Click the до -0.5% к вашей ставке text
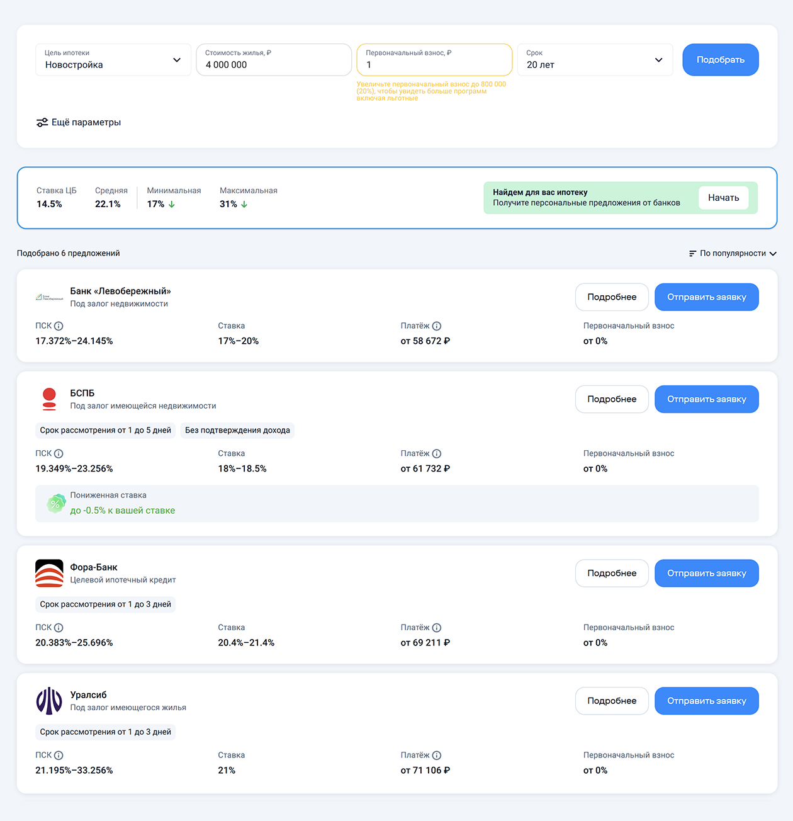This screenshot has width=793, height=821. (x=123, y=511)
